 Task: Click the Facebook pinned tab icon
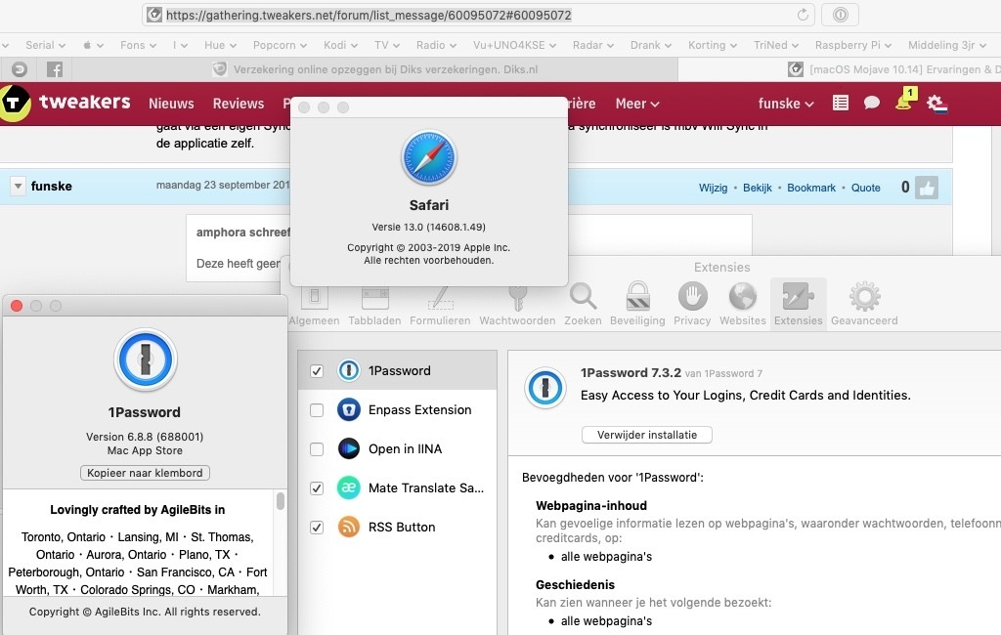tap(55, 69)
